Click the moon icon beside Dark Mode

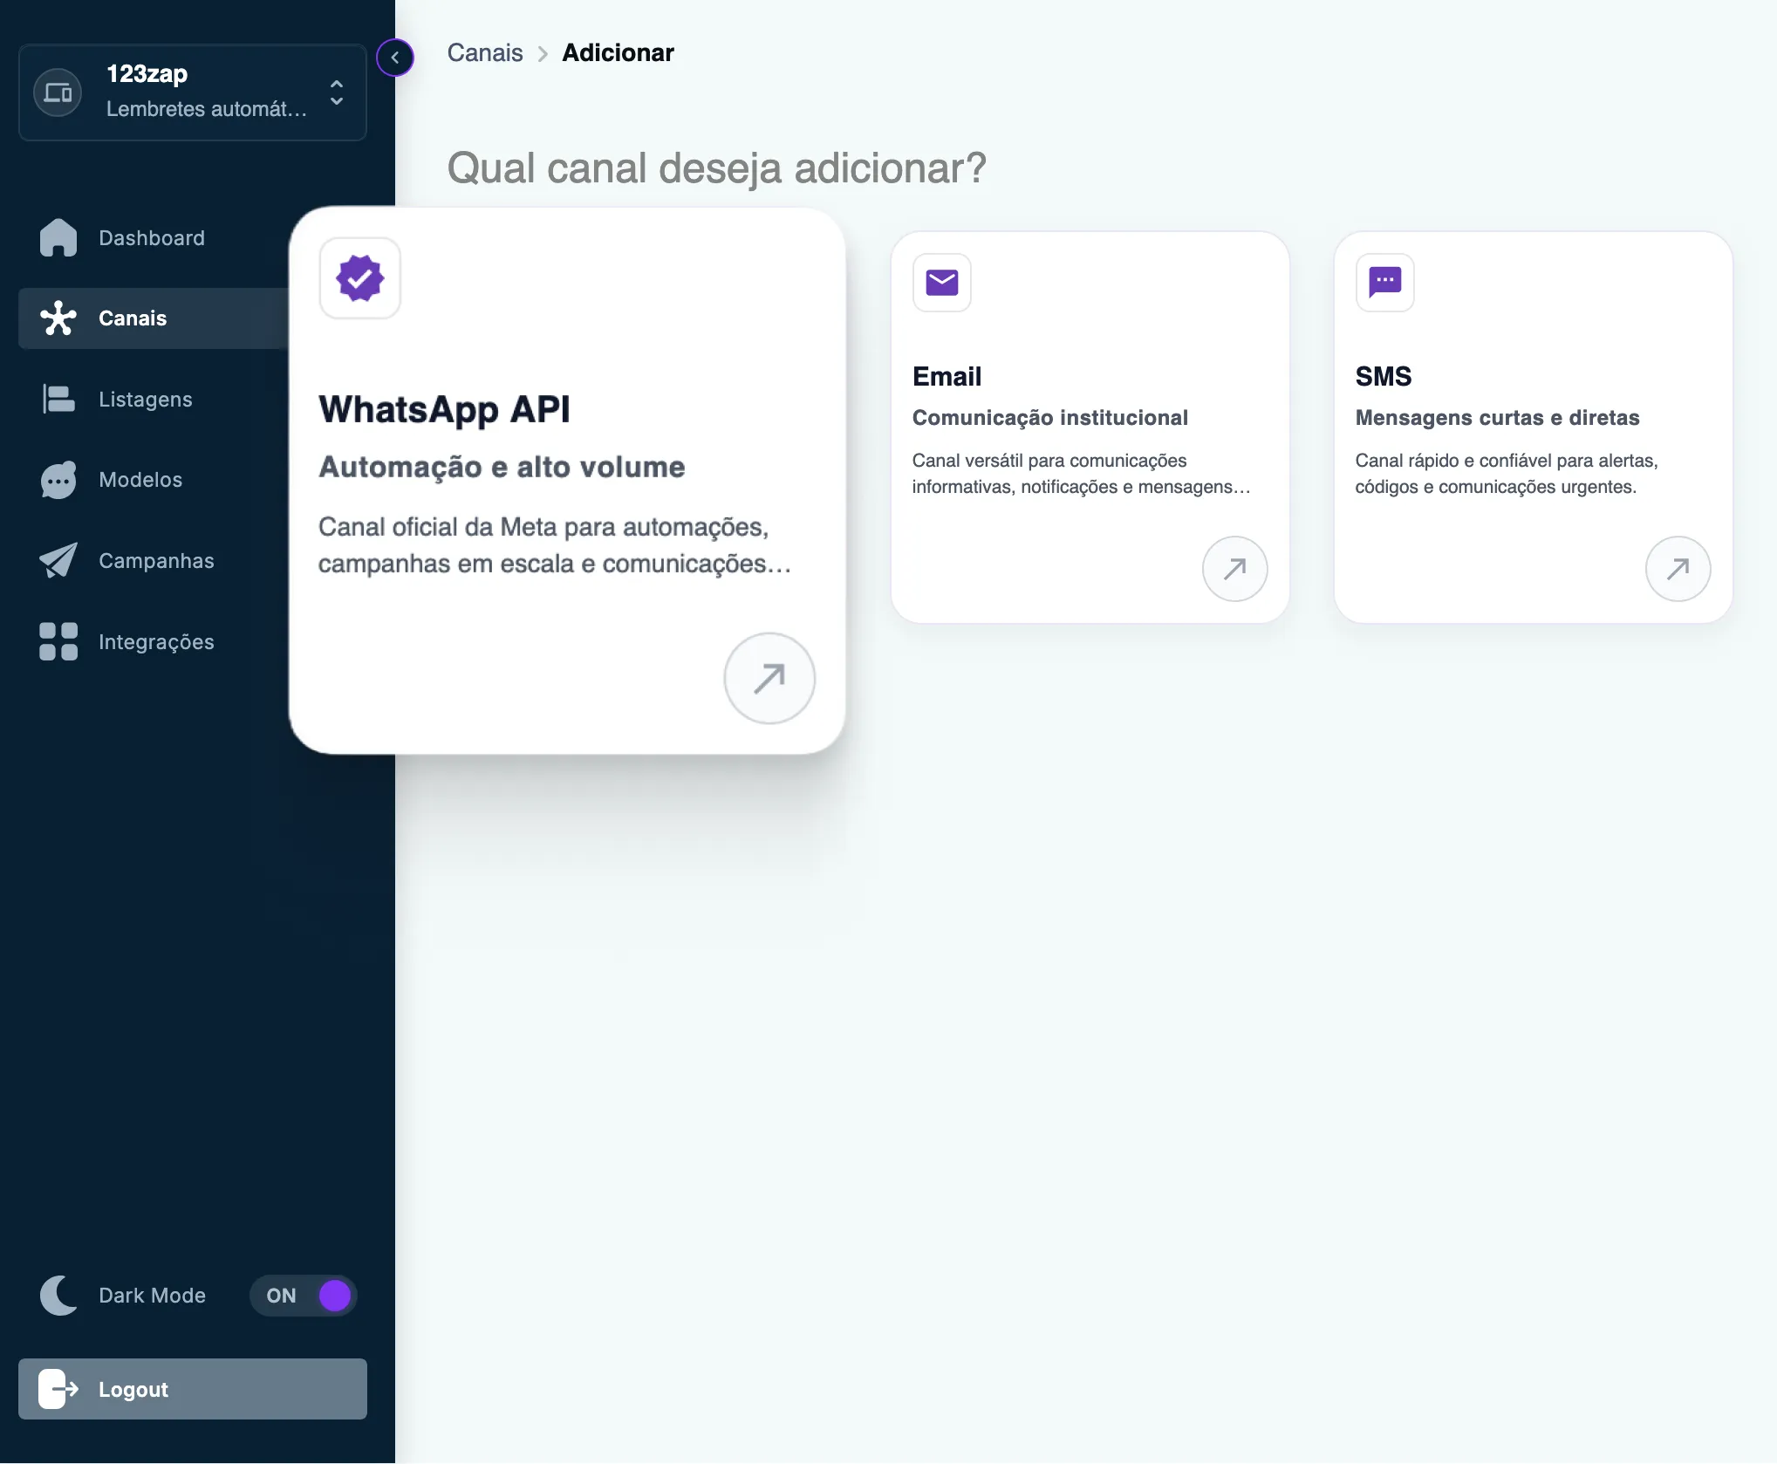(x=58, y=1295)
